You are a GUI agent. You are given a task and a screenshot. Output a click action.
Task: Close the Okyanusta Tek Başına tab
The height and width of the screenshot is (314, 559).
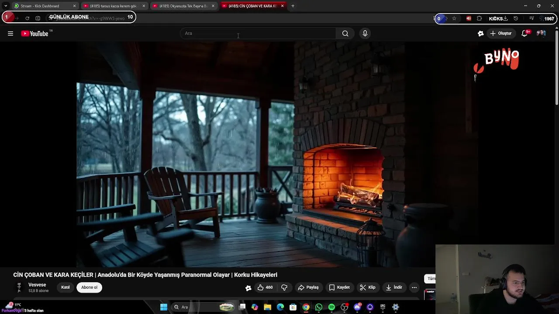tap(213, 6)
